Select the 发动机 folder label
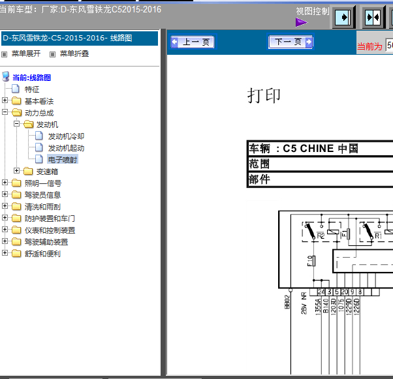Screen dimensions: 393x379 point(47,125)
